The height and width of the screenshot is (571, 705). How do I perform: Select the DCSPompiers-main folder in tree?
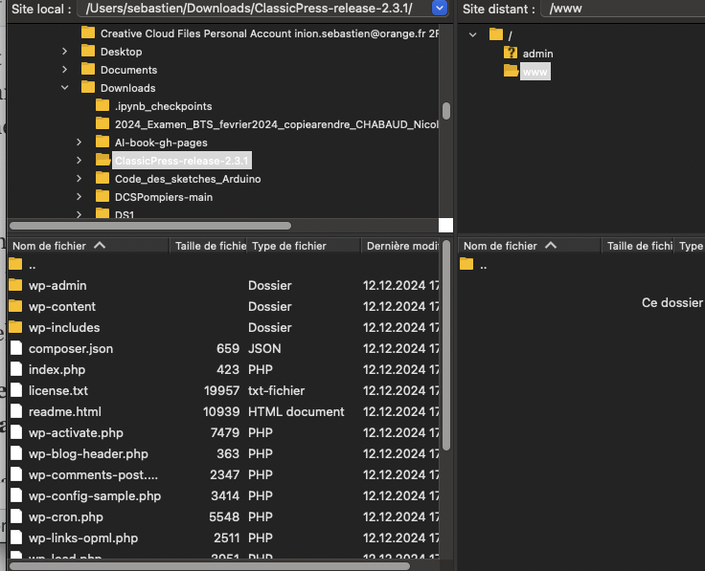point(163,197)
